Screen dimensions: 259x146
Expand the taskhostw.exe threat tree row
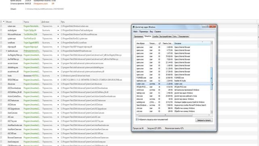coord(6,51)
